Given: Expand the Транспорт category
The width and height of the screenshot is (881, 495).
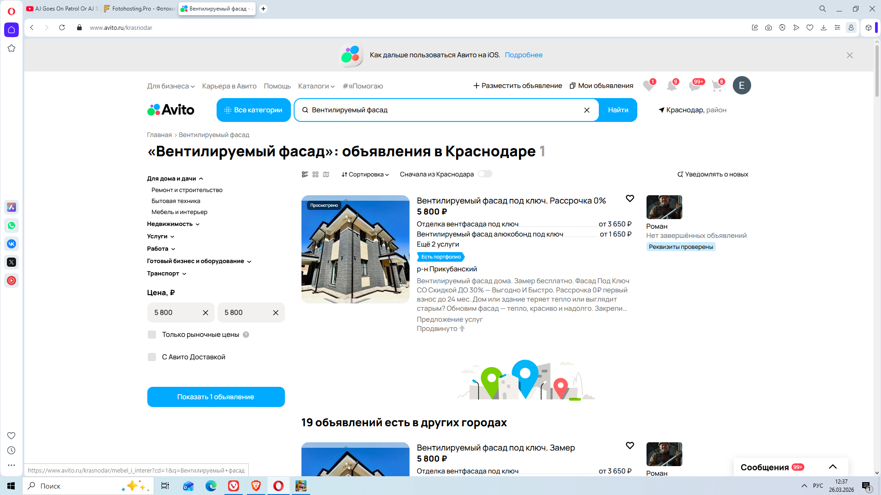Looking at the screenshot, I should pyautogui.click(x=166, y=274).
